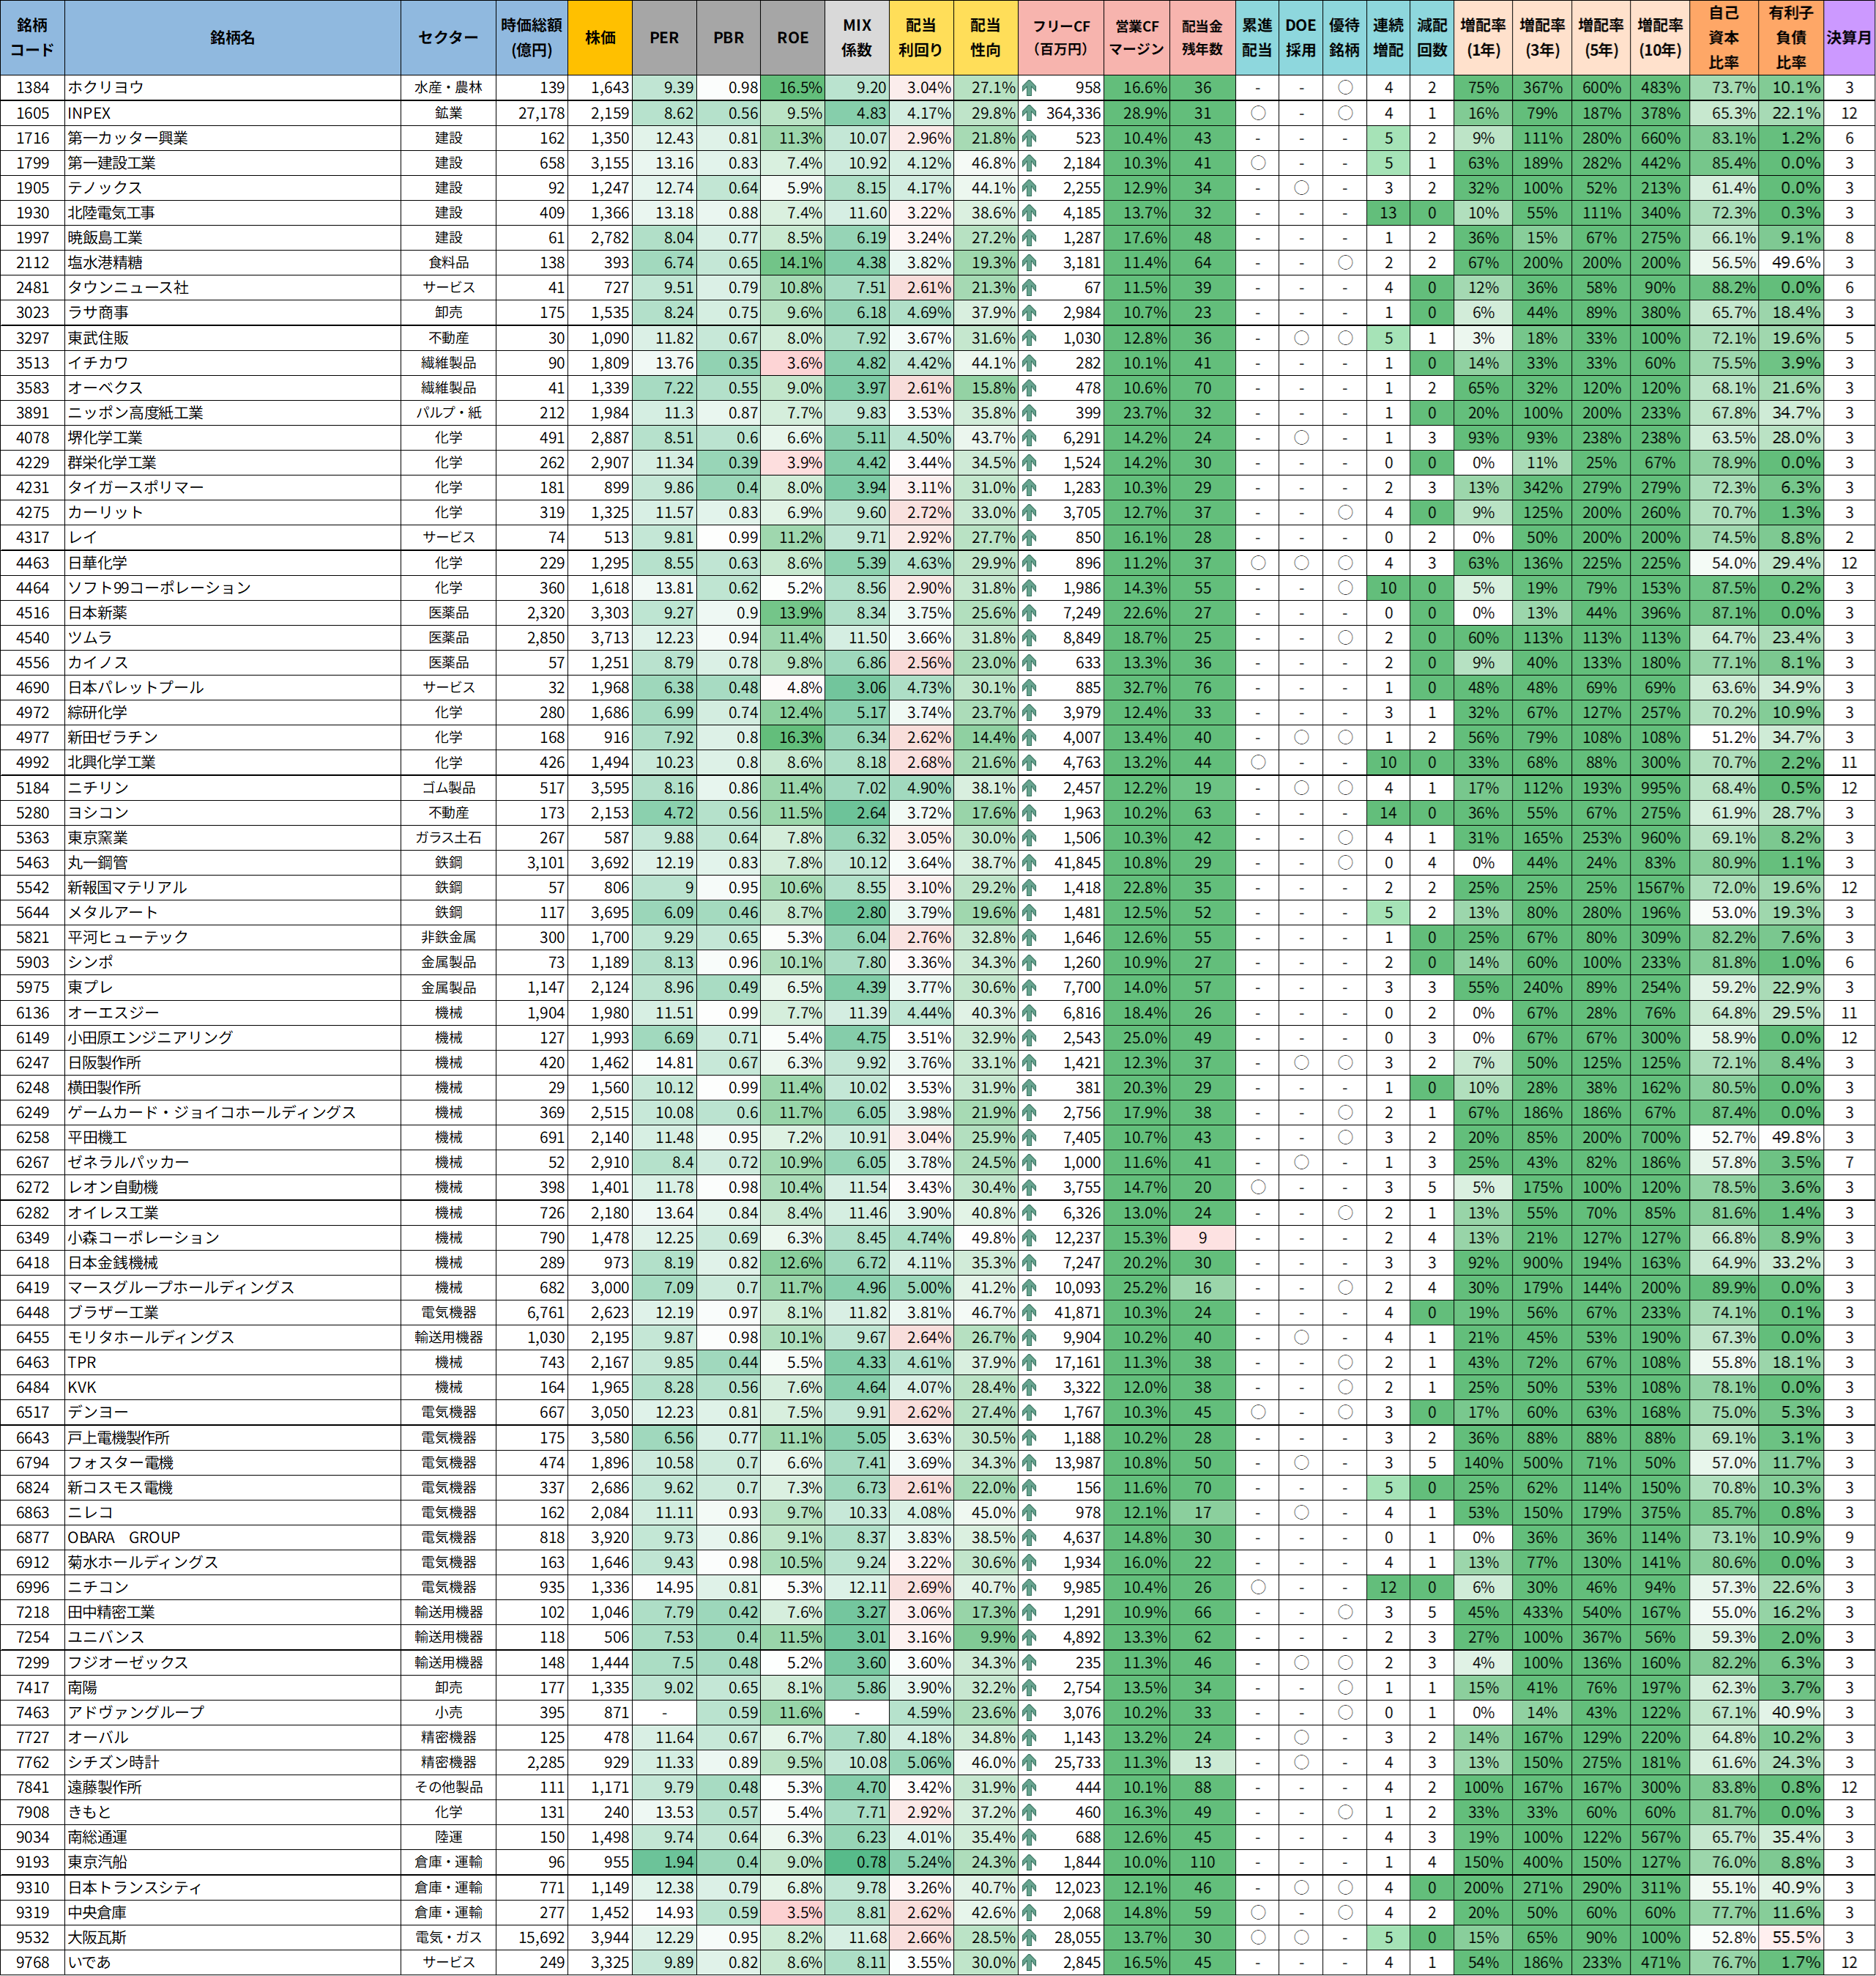
Task: Select the green arrow in TPR row
Action: [x=1029, y=1363]
